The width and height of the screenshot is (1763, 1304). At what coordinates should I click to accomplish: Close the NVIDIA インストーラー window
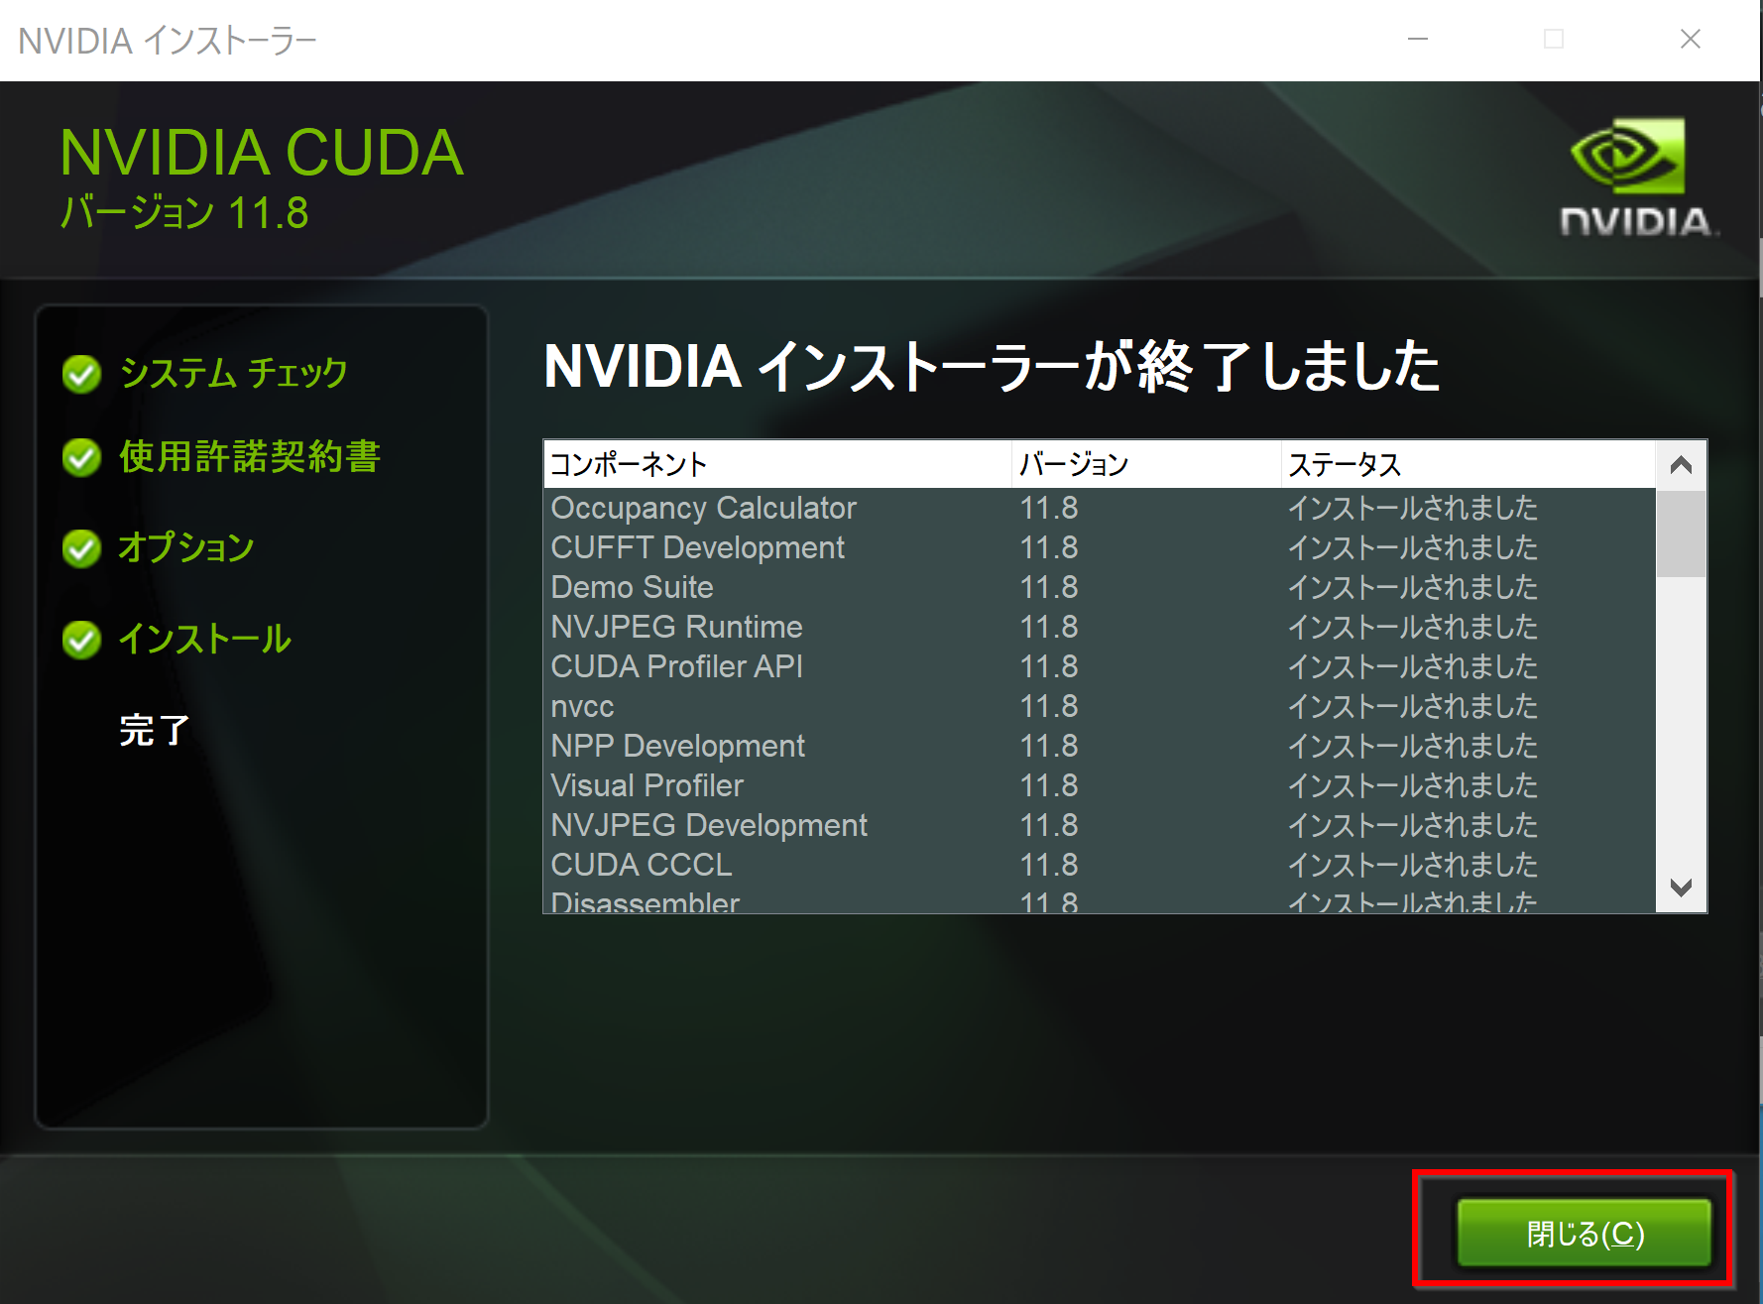click(x=1691, y=40)
